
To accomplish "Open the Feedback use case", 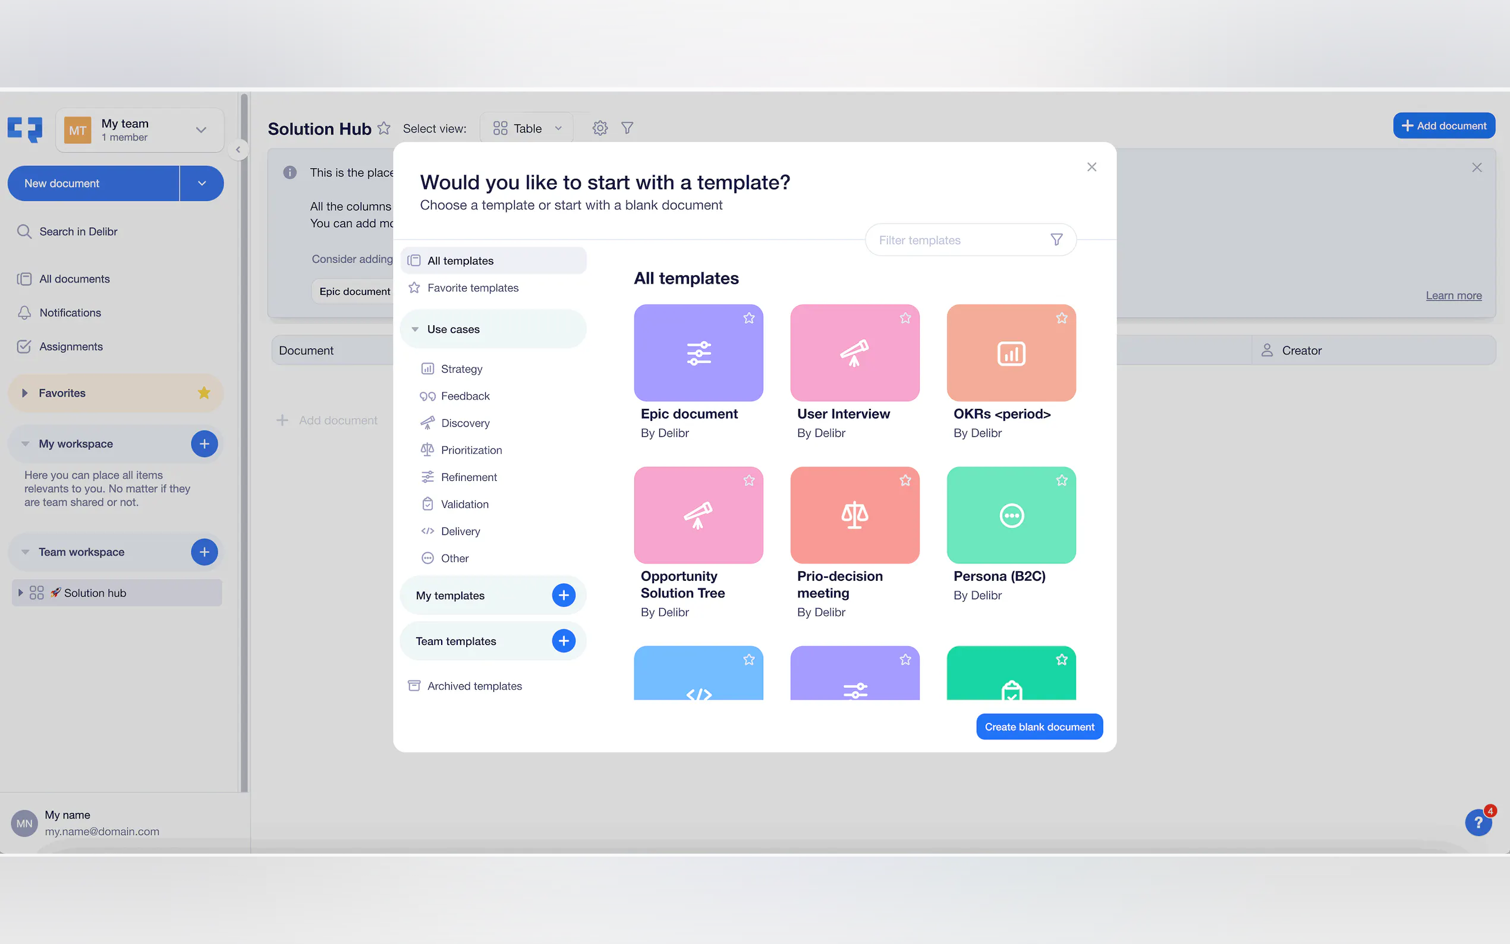I will [465, 395].
